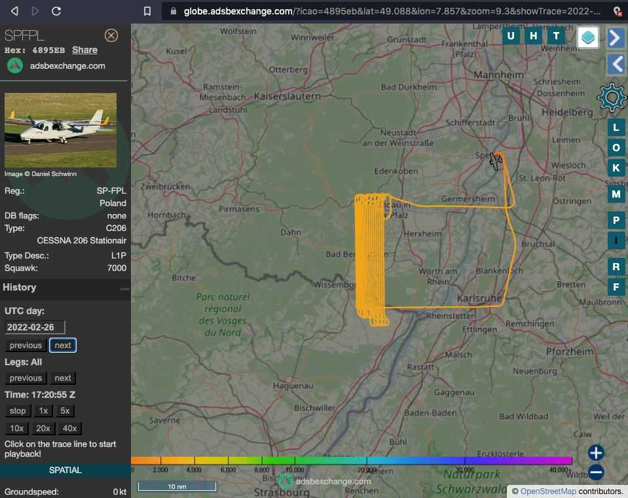Zoom out the map with minus
Viewport: 628px width, 498px height.
coord(596,472)
